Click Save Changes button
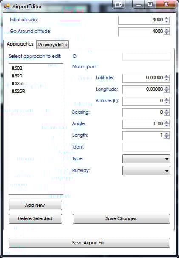This screenshot has width=179, height=258. (x=121, y=218)
